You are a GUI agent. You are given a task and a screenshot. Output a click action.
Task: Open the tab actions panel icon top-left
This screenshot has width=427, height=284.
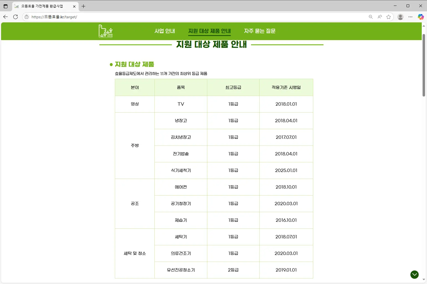point(6,6)
